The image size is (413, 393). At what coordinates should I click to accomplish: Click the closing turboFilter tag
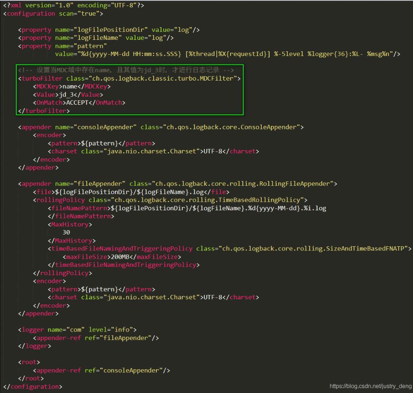pyautogui.click(x=43, y=111)
